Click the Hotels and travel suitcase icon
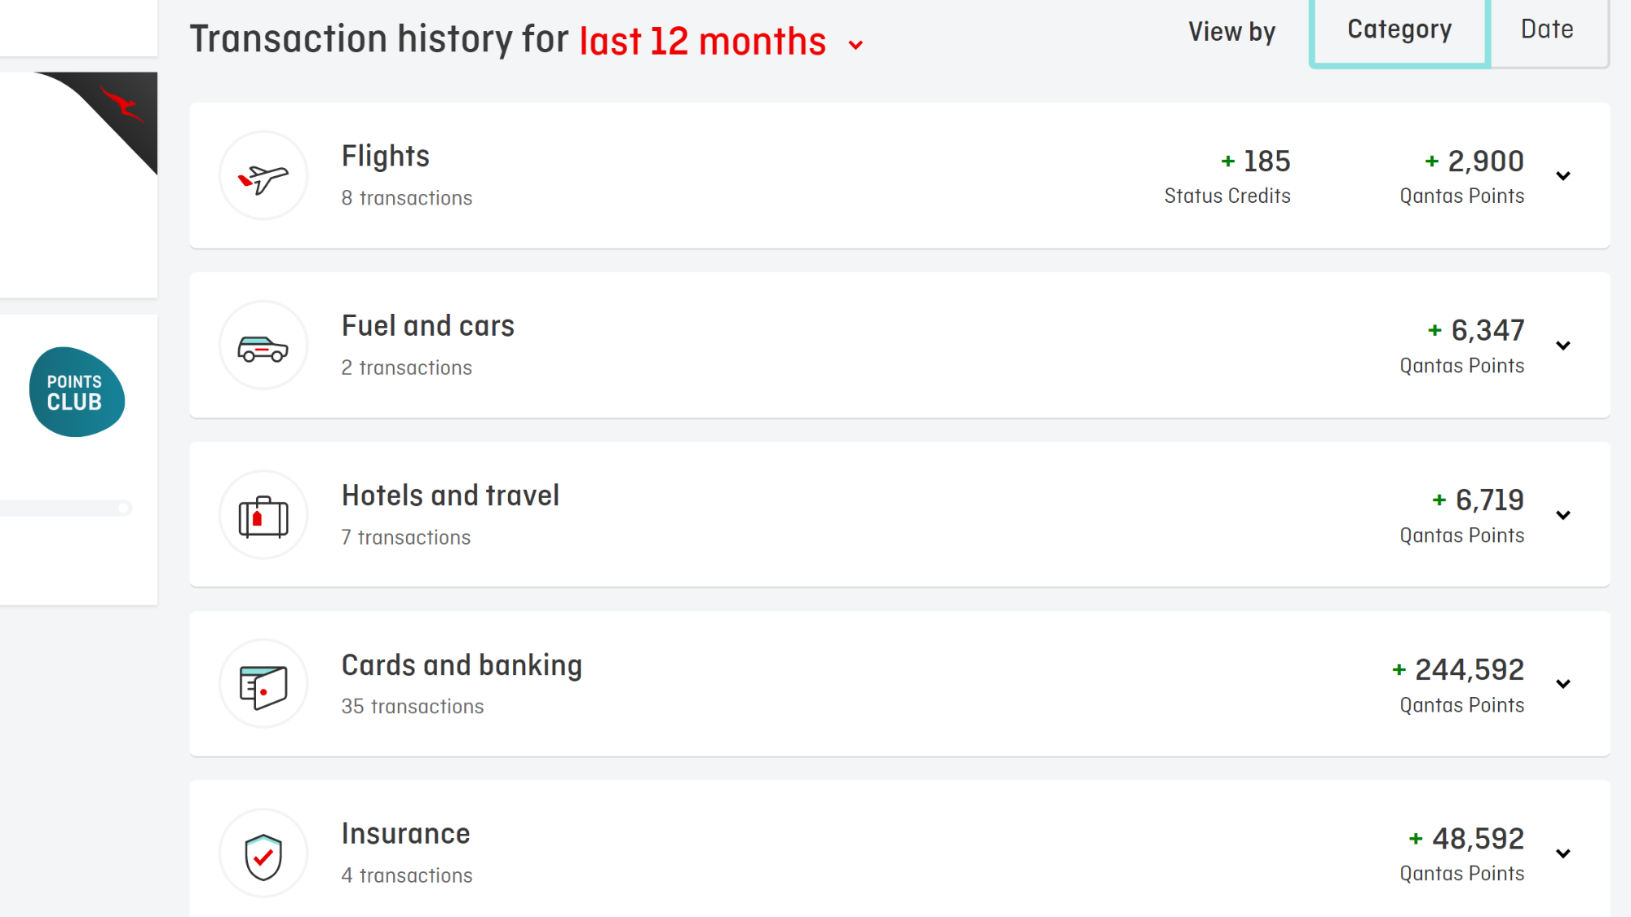The height and width of the screenshot is (917, 1631). 263,515
